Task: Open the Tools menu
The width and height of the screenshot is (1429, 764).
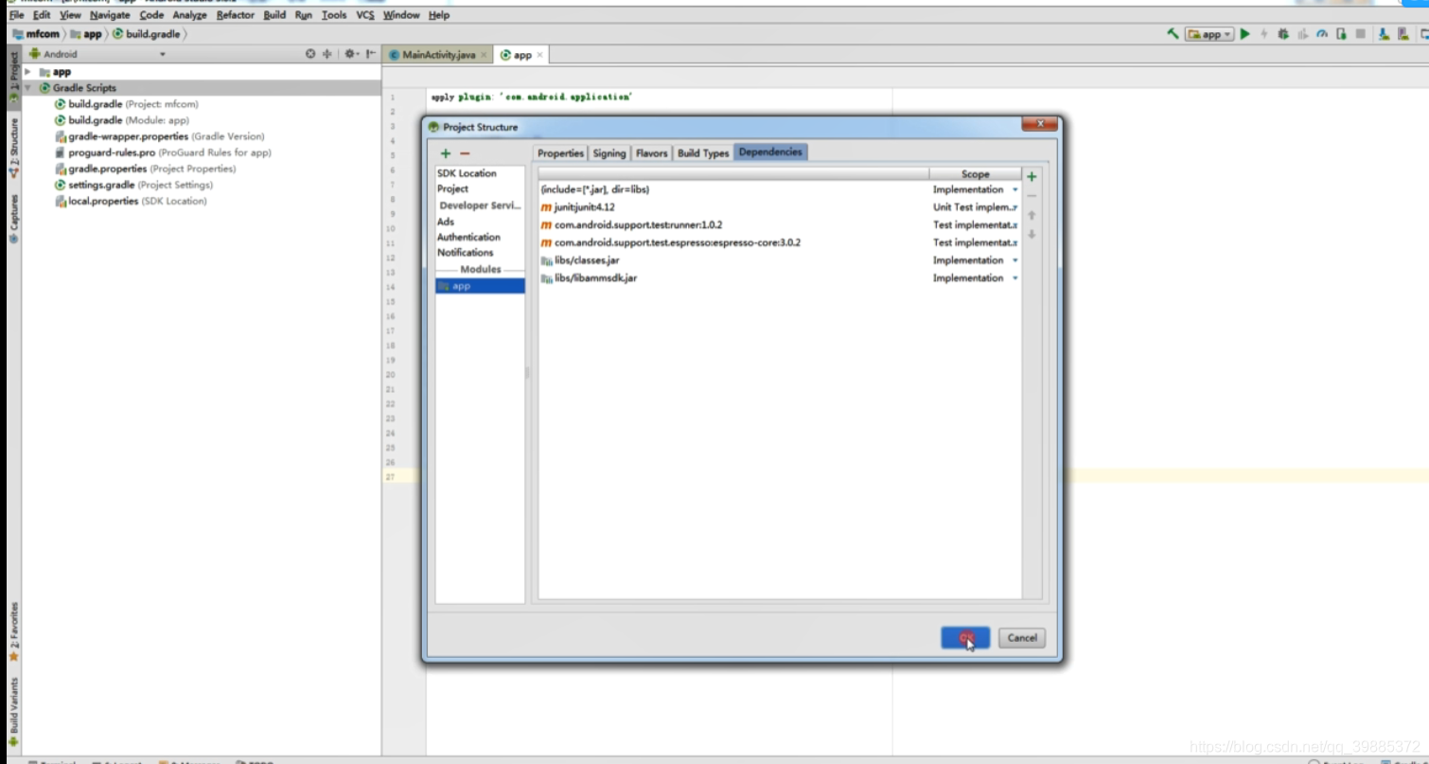Action: pos(334,15)
